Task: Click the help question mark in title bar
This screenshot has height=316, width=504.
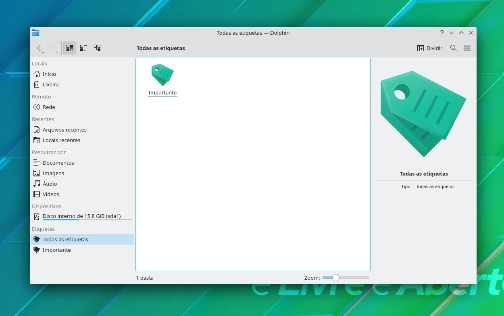Action: point(442,33)
